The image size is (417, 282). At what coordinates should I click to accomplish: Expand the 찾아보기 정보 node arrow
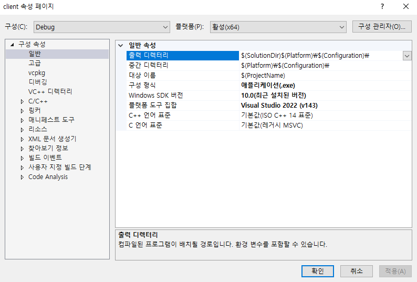(23, 149)
